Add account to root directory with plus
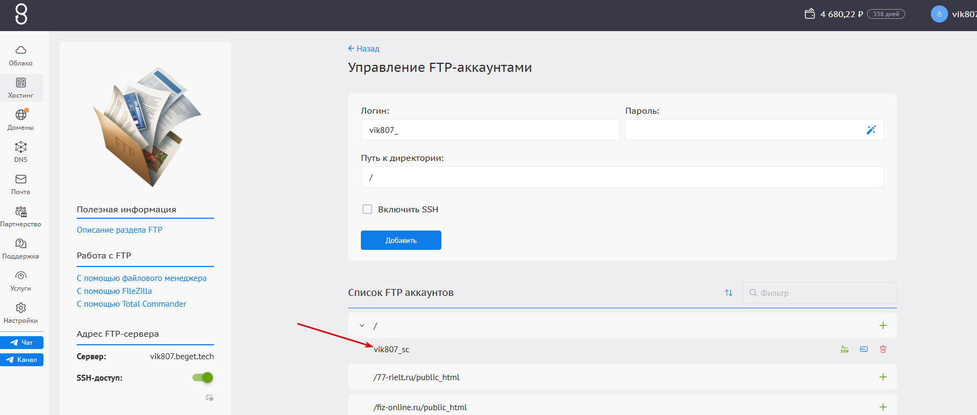This screenshot has height=415, width=977. pos(883,325)
